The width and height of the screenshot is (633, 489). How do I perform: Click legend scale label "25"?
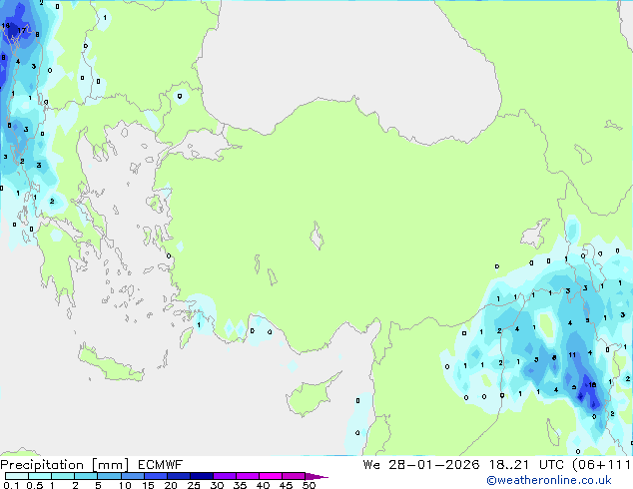coord(194,485)
